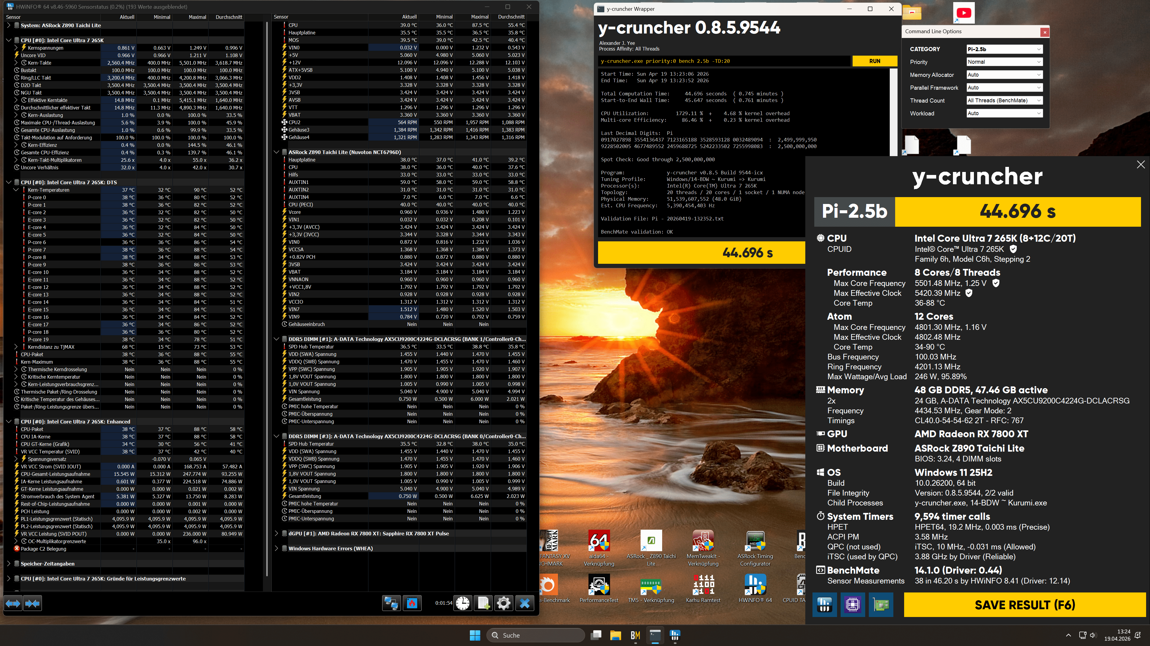Open the Thread Count dropdown
Viewport: 1150px width, 646px height.
pyautogui.click(x=1004, y=100)
